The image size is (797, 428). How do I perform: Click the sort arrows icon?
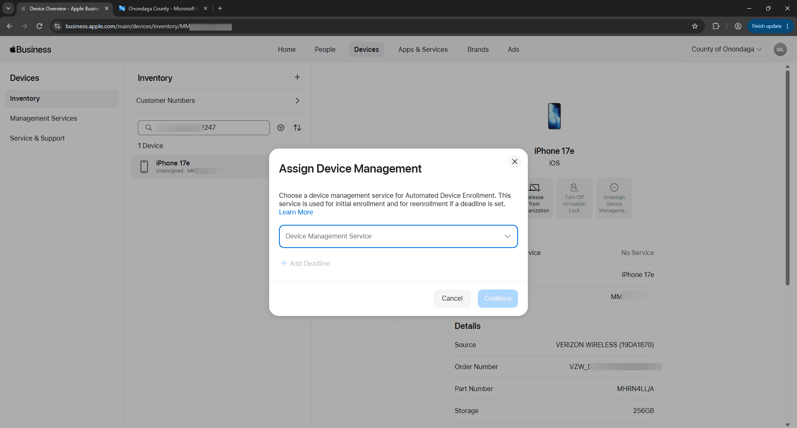[297, 128]
